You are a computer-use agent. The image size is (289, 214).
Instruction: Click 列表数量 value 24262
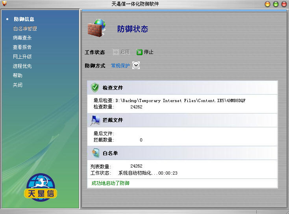[136, 166]
